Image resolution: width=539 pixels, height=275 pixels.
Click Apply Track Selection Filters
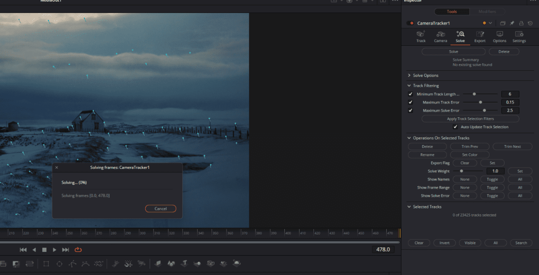470,119
